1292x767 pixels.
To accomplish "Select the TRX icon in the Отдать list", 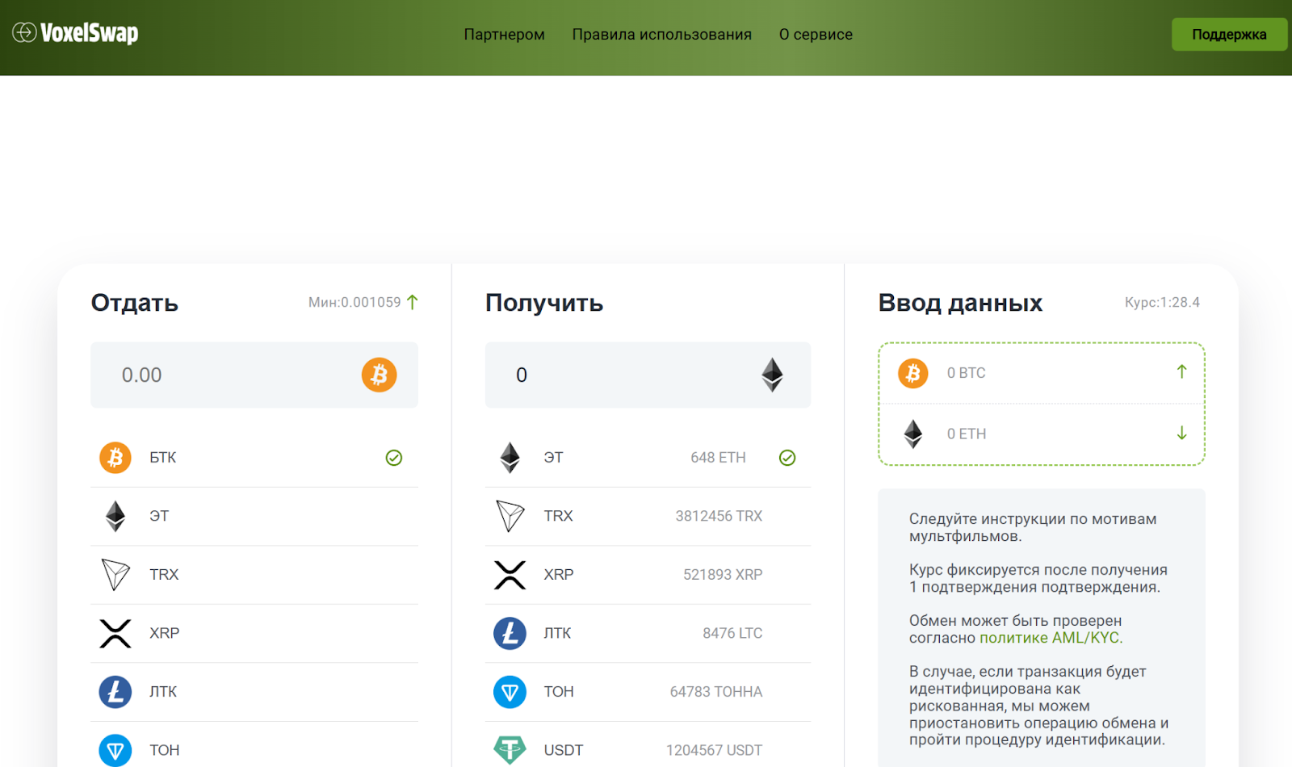I will coord(115,575).
